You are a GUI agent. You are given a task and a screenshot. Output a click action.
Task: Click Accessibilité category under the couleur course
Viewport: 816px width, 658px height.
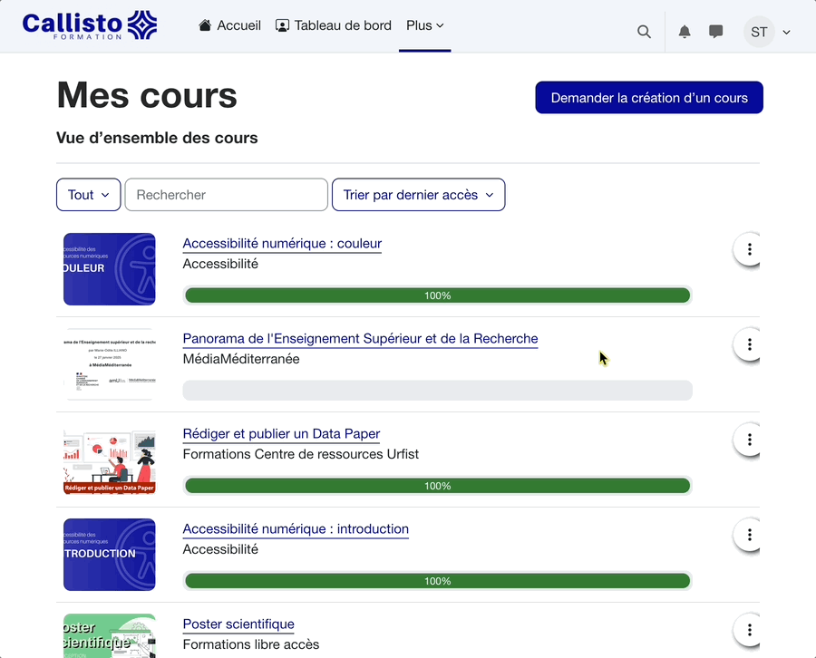220,264
